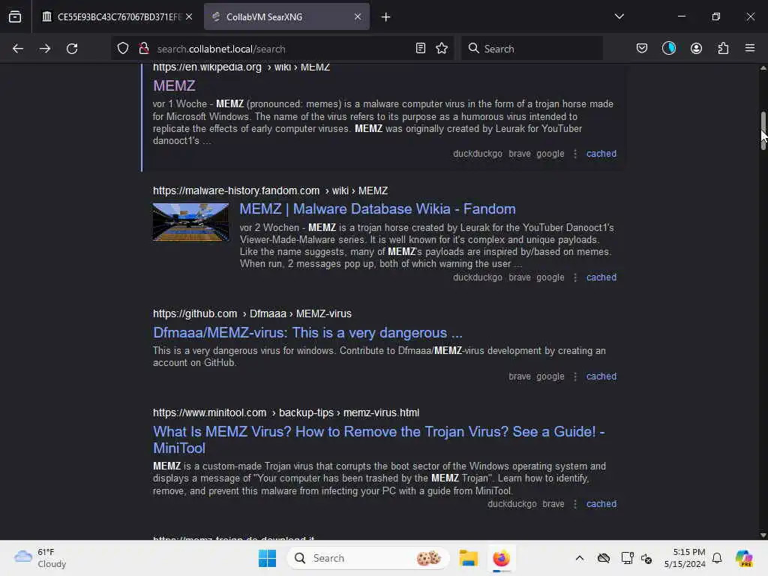Click the page vertical scrollbar thumb
The image size is (768, 576).
tap(763, 130)
